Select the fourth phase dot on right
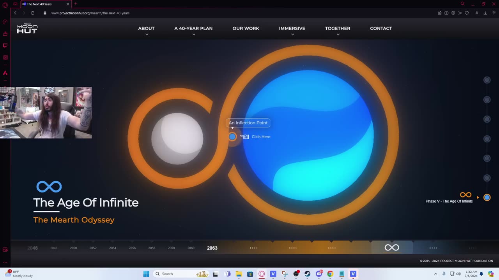The height and width of the screenshot is (280, 499). click(487, 139)
